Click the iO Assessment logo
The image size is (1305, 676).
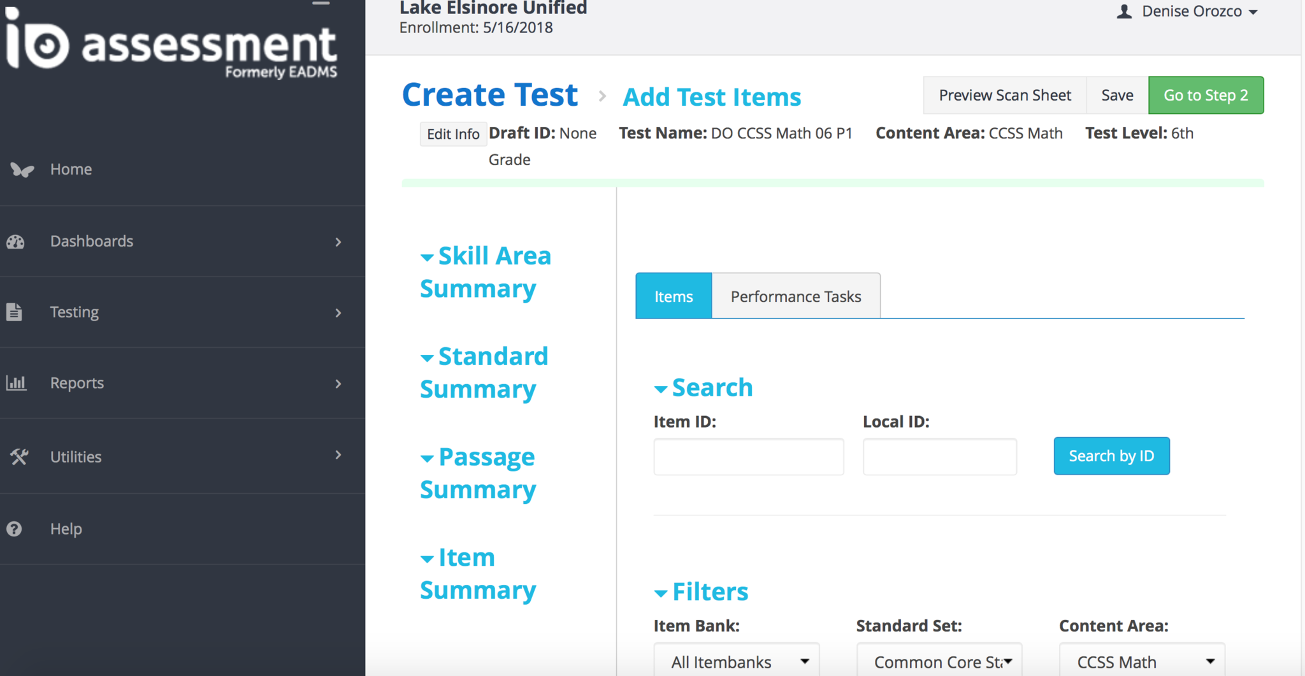[x=171, y=45]
